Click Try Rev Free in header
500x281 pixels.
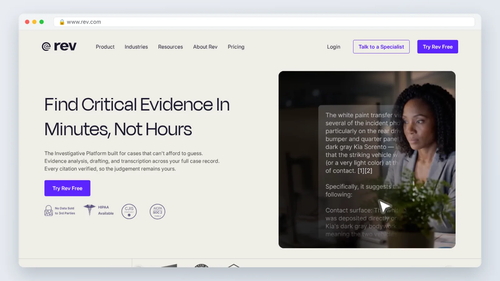point(437,47)
